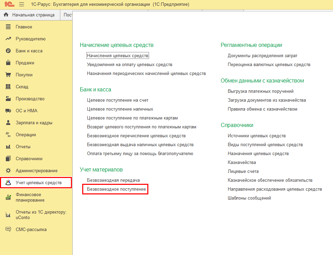Screen dimensions: 333x255
Task: Open Документы распределения затрат link
Action: 262,56
